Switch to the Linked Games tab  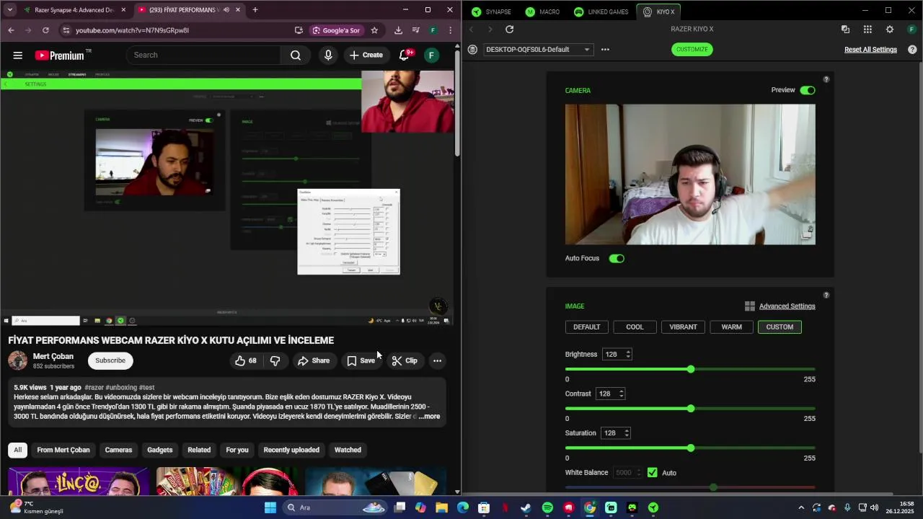pyautogui.click(x=601, y=12)
